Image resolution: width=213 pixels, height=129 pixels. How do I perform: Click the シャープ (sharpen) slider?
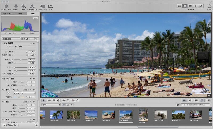click(21, 60)
